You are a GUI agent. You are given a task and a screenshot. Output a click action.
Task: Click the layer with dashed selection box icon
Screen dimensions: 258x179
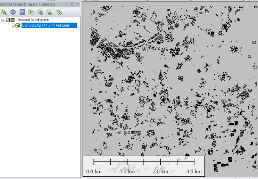click(31, 12)
